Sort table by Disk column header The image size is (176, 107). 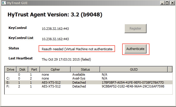[x=22, y=69]
